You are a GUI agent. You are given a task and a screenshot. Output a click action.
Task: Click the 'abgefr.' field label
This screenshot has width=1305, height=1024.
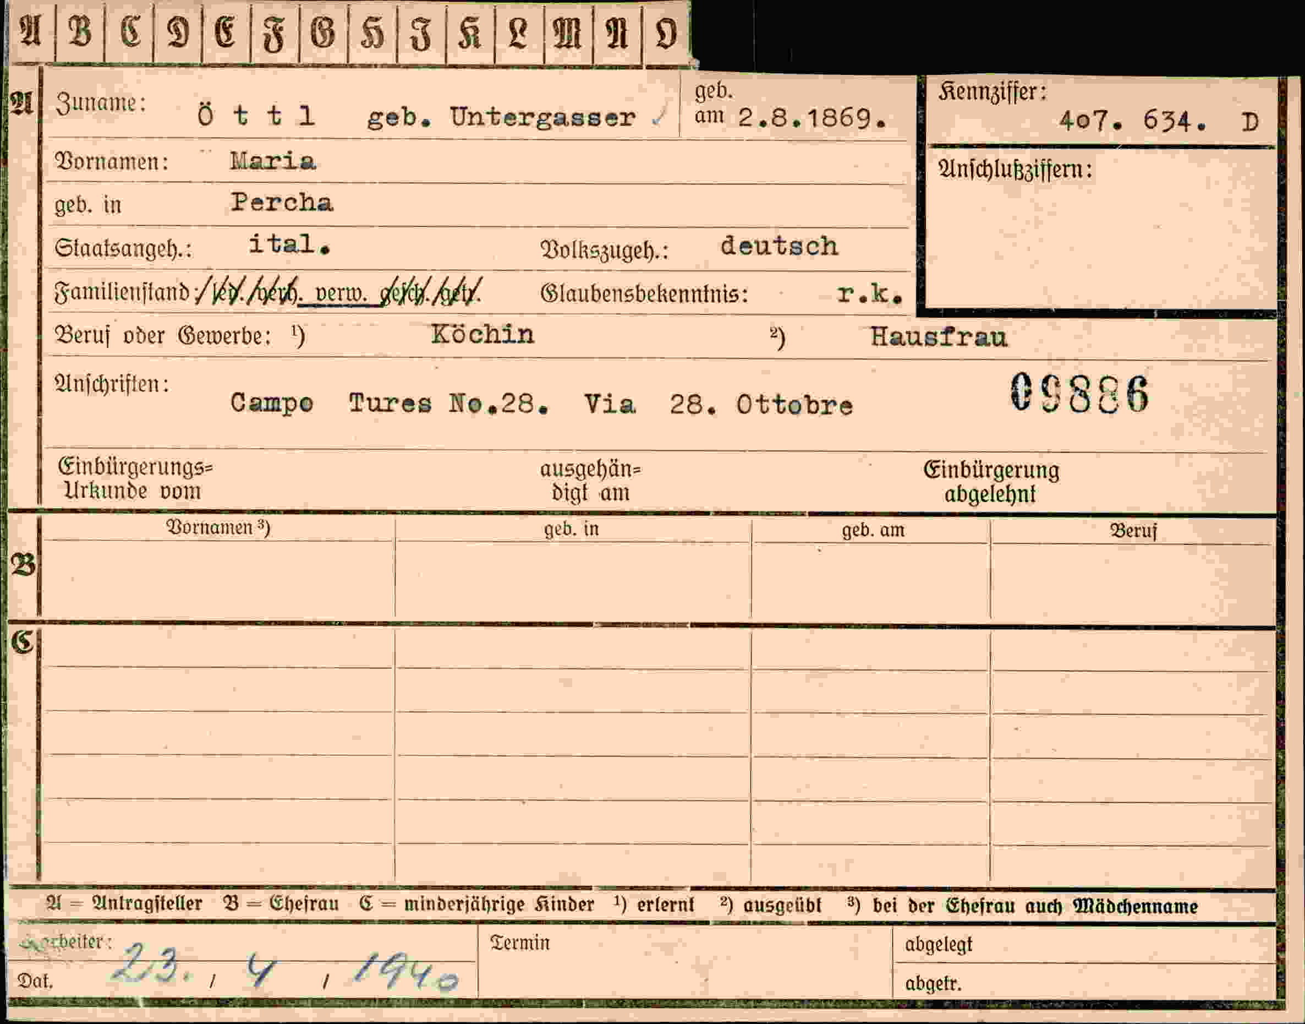pyautogui.click(x=933, y=984)
